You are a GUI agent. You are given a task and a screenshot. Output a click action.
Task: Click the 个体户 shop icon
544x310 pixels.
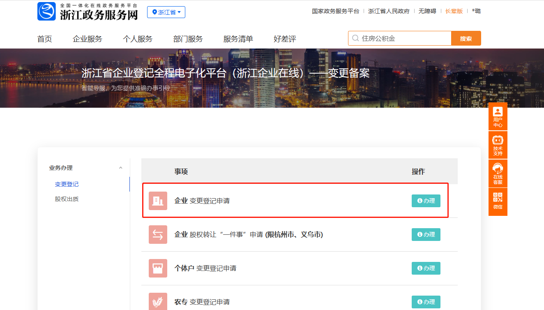point(158,268)
